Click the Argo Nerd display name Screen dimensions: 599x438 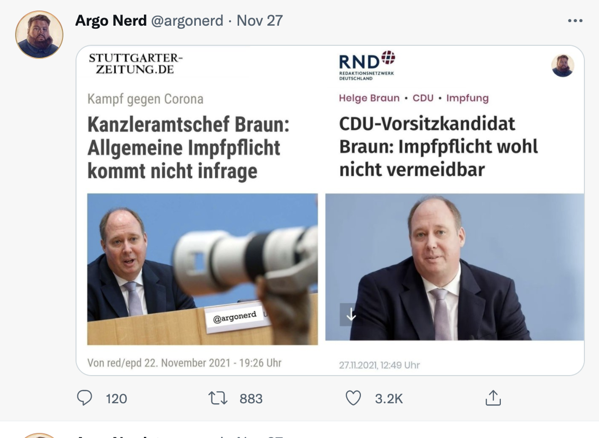111,21
